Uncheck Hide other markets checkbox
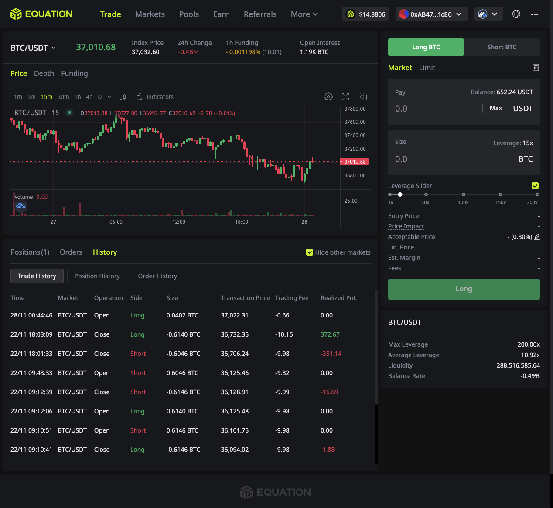 (310, 252)
